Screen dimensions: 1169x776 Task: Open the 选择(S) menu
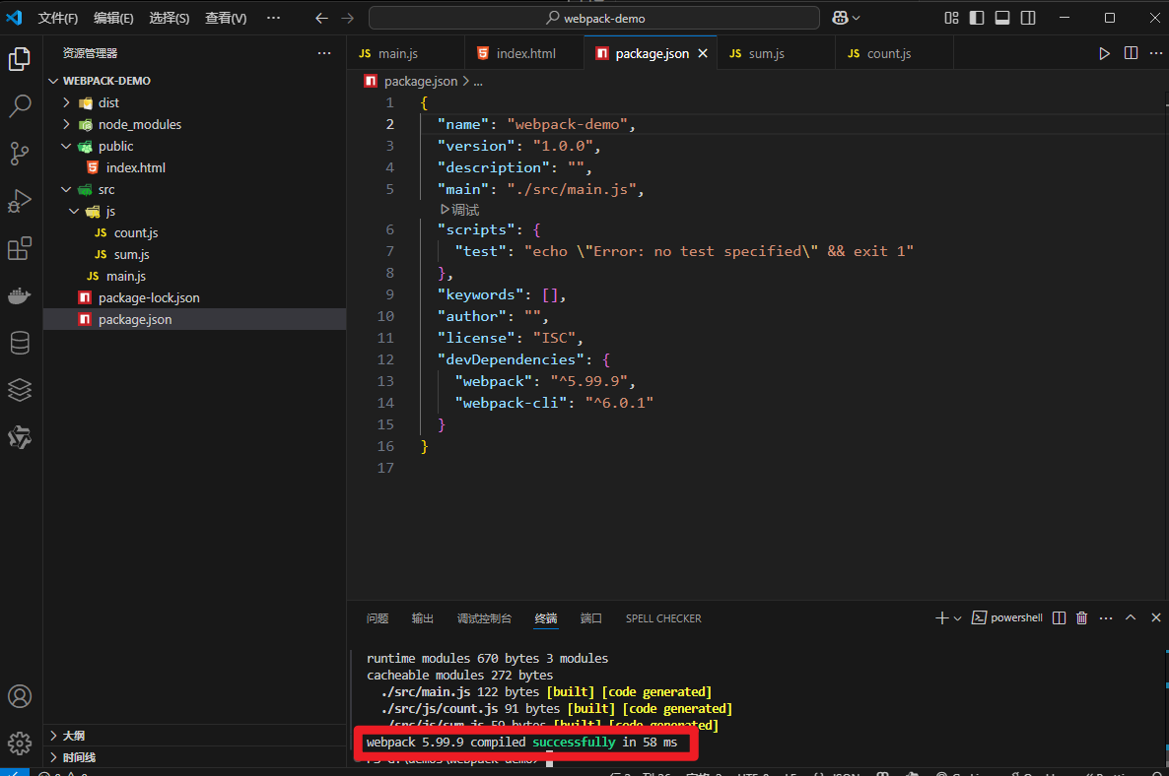click(170, 18)
